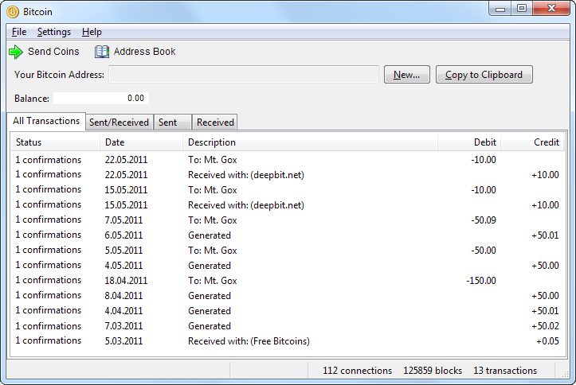The height and width of the screenshot is (385, 576).
Task: Click Copy to Clipboard button
Action: point(484,75)
